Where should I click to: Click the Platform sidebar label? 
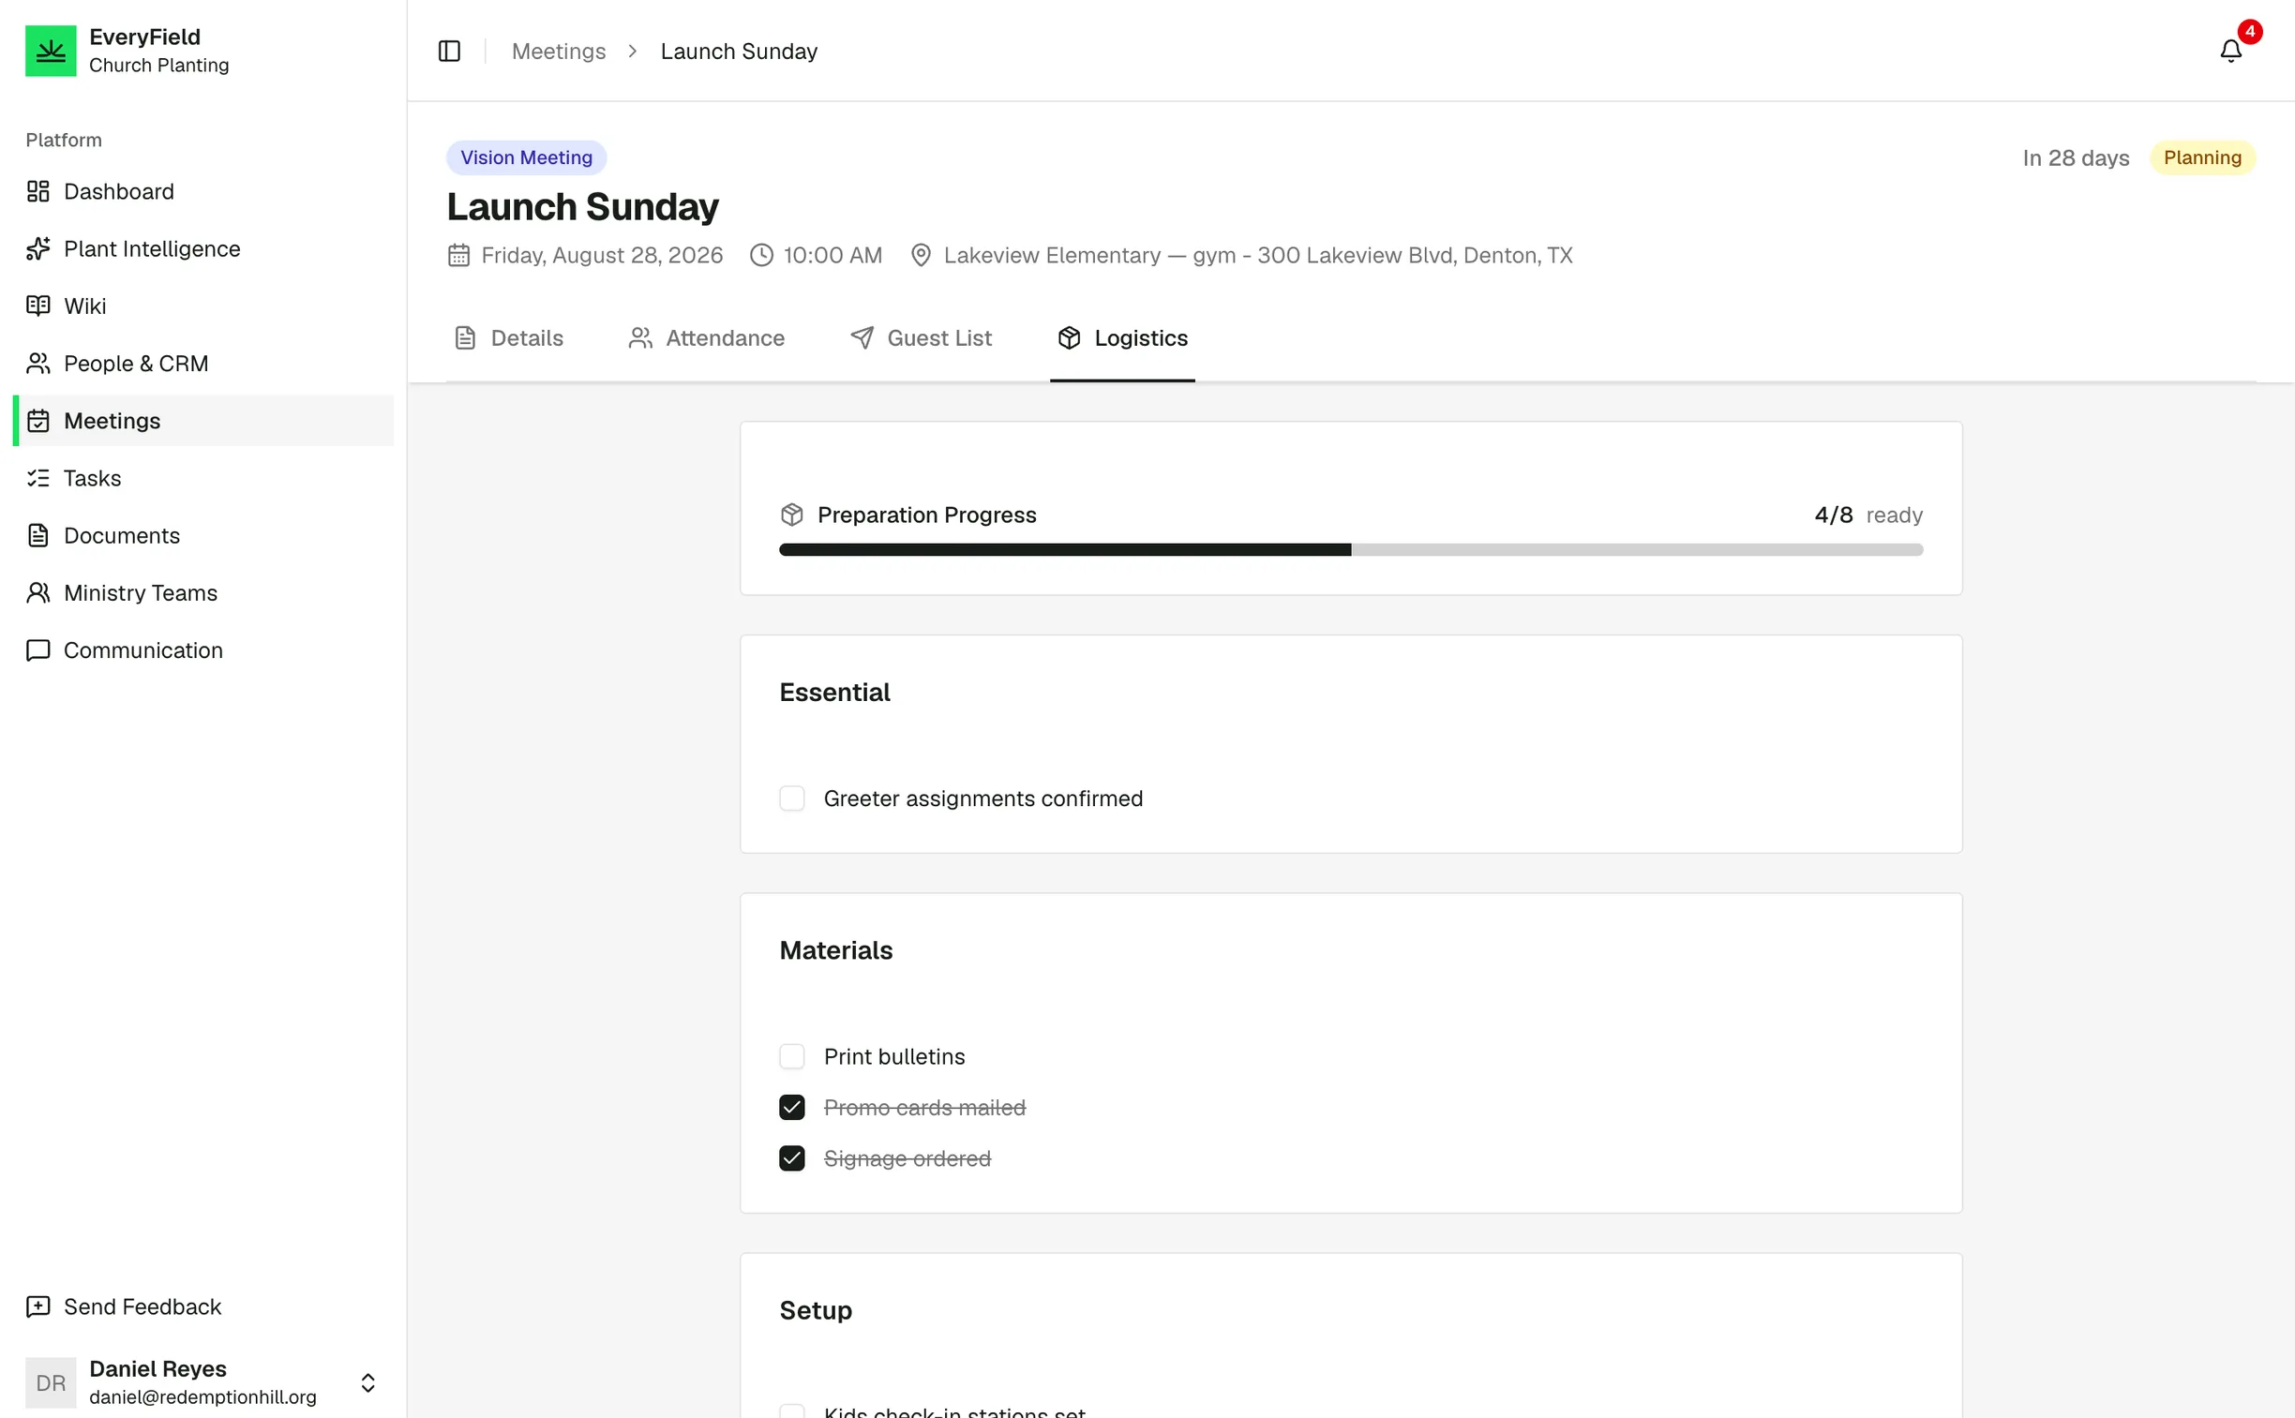[64, 140]
